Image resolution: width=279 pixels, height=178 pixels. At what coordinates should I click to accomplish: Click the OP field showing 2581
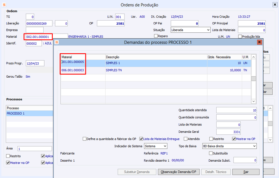[x=111, y=23]
